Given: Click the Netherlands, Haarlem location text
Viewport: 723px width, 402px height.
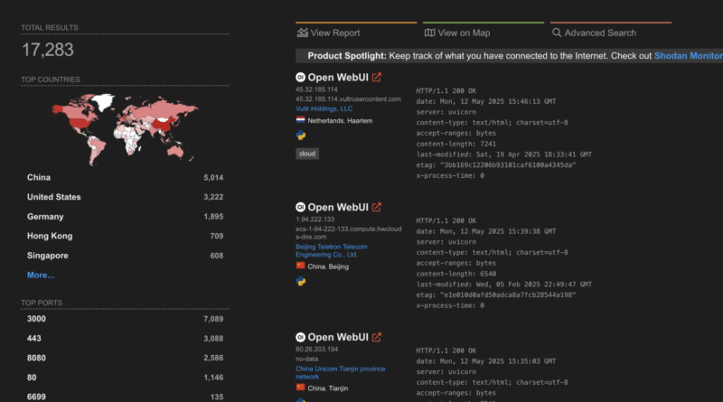Looking at the screenshot, I should pyautogui.click(x=340, y=121).
